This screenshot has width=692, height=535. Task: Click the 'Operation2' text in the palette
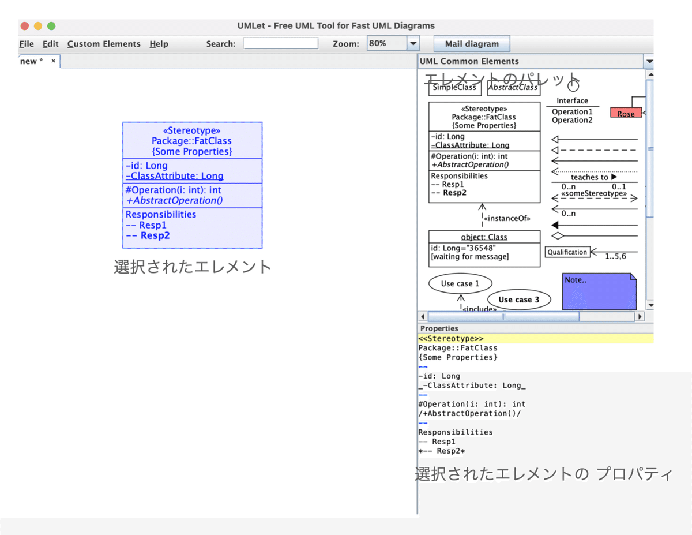coord(572,120)
